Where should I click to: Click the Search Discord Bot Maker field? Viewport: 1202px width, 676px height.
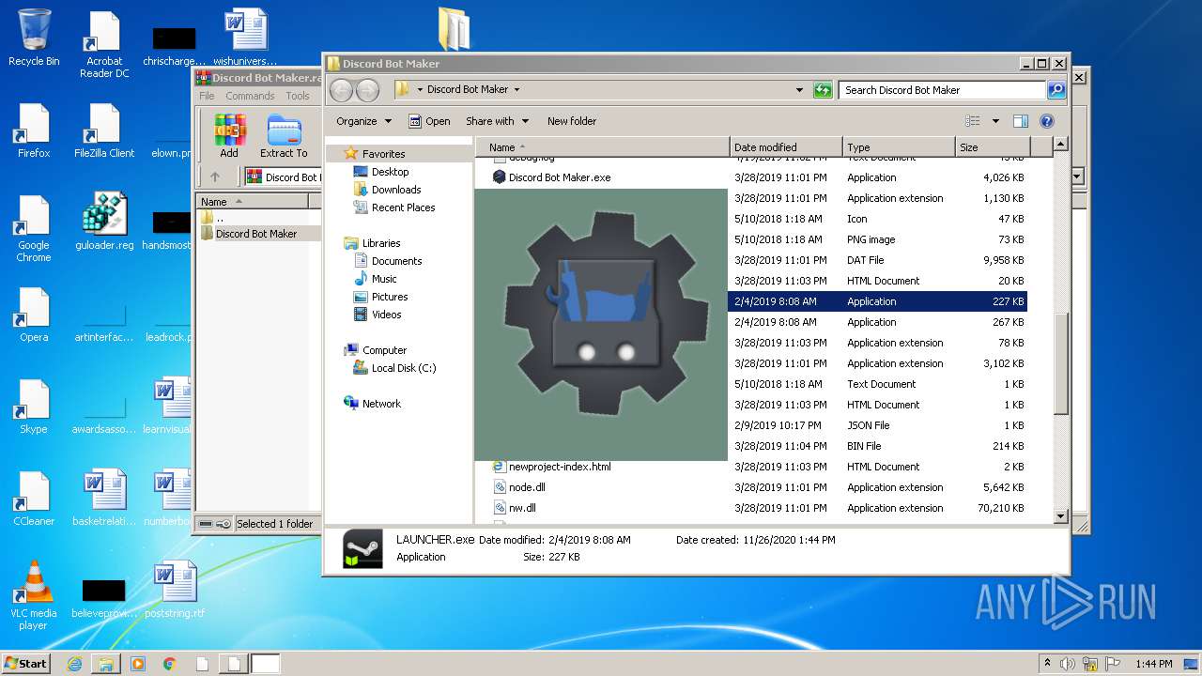[x=942, y=90]
